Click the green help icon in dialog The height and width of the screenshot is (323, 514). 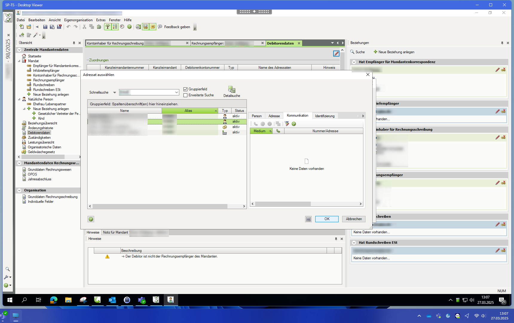[x=91, y=219]
